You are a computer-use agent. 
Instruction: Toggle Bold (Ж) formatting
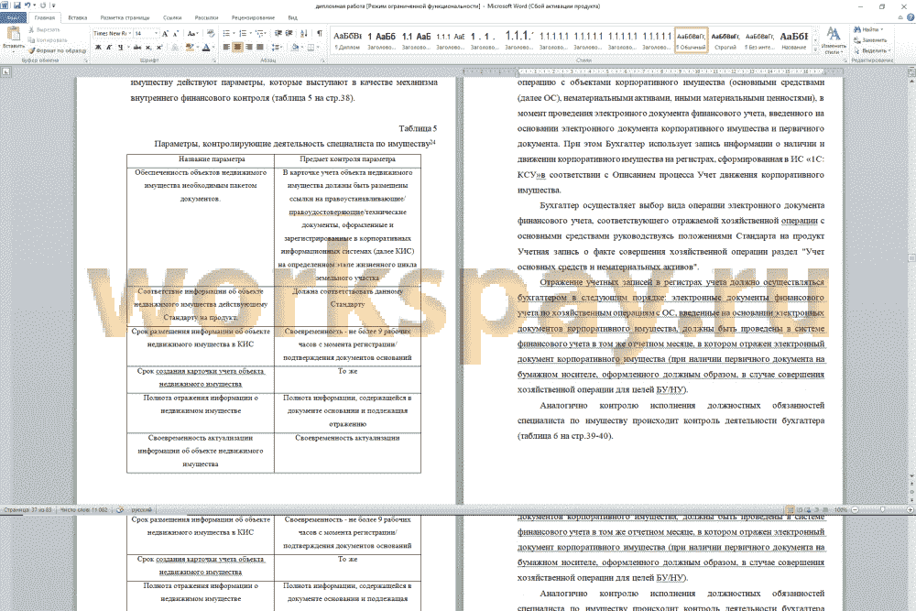tap(98, 48)
